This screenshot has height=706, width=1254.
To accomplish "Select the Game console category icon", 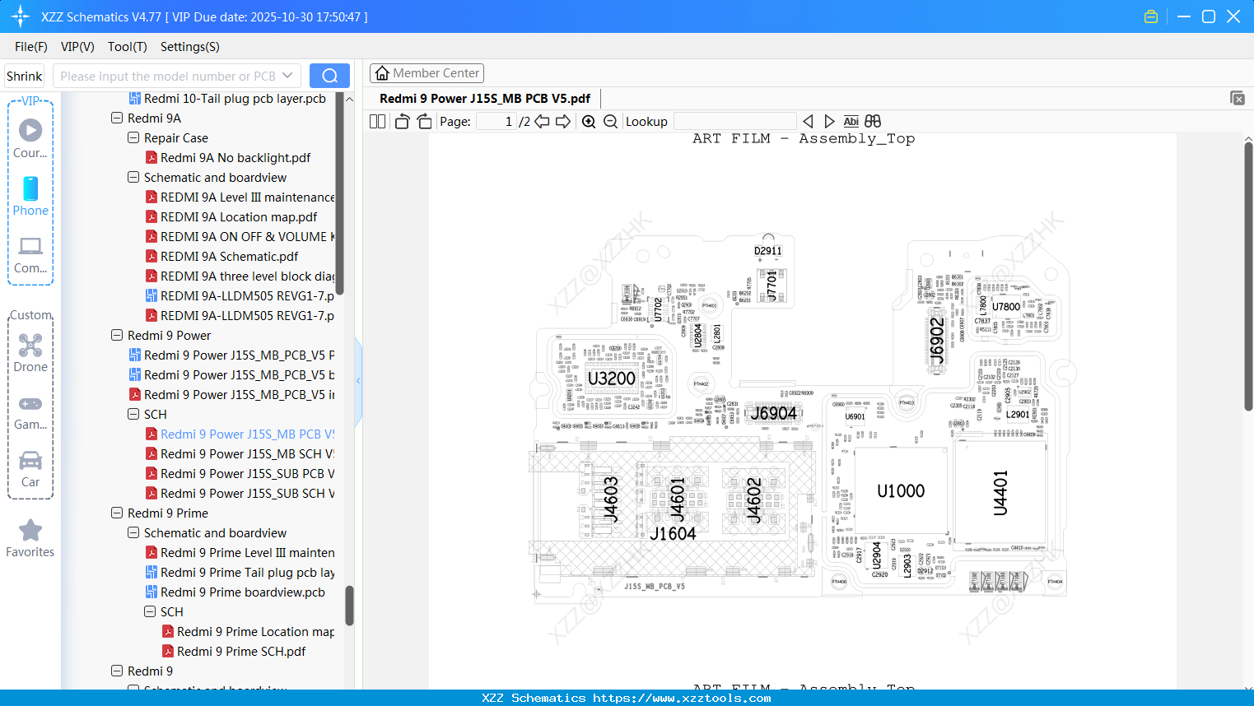I will click(30, 403).
